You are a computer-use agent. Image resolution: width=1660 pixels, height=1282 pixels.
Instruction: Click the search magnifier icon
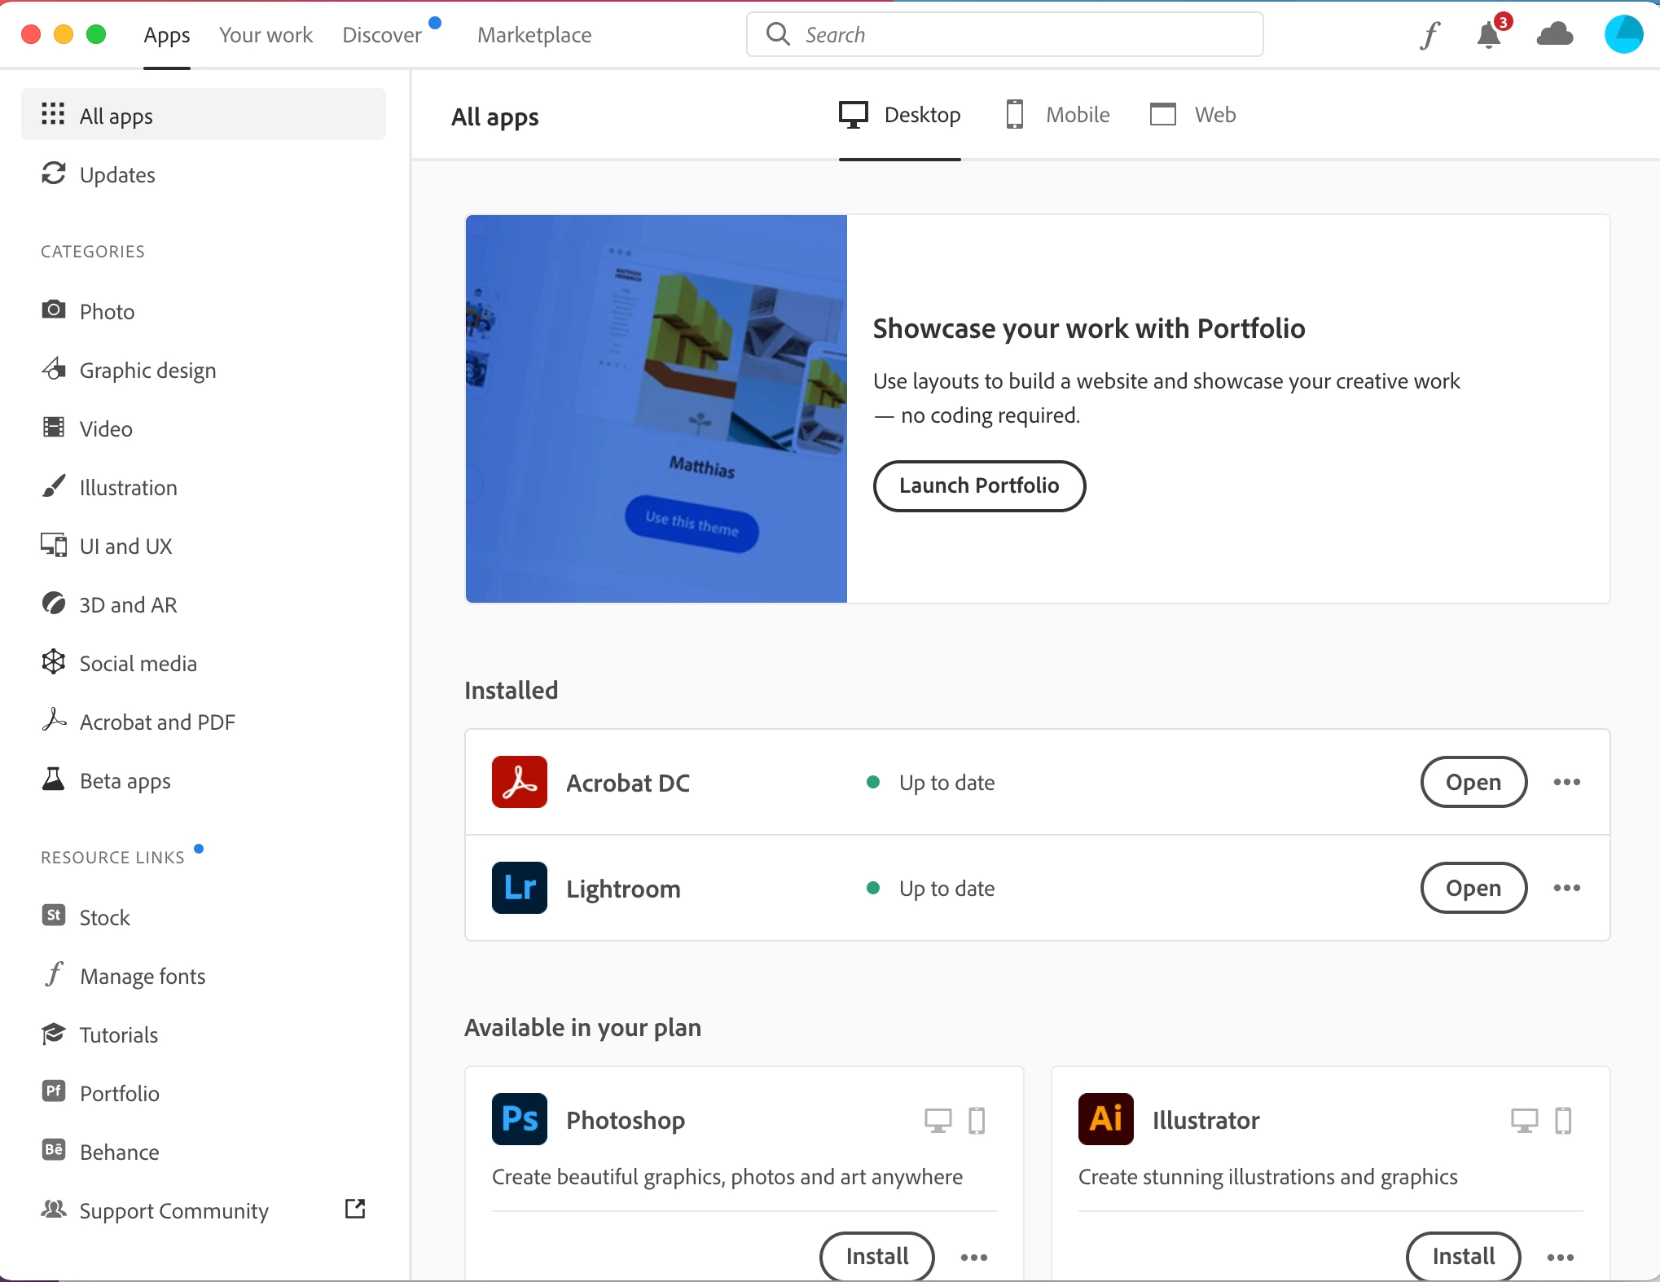click(778, 34)
